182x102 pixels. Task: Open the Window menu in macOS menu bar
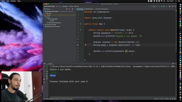pos(13,1)
